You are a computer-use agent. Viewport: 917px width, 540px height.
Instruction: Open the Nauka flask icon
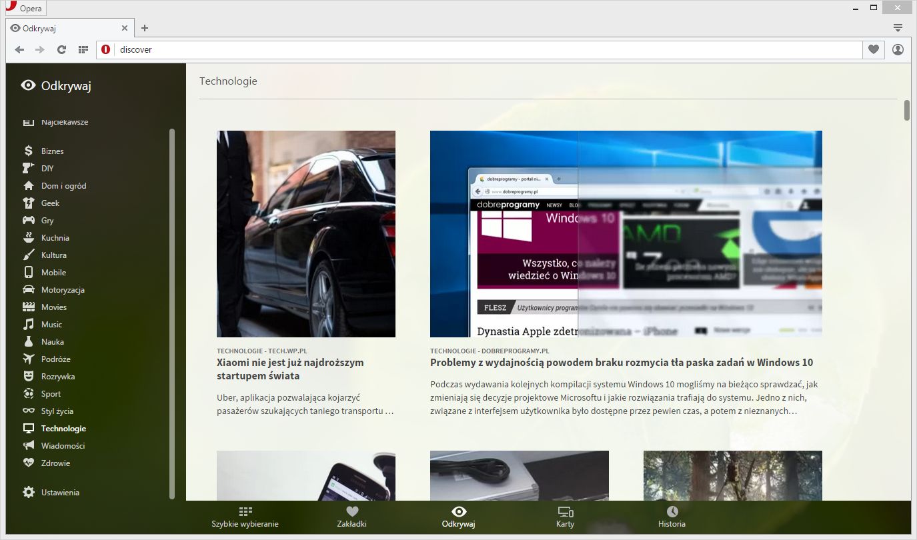pyautogui.click(x=28, y=342)
